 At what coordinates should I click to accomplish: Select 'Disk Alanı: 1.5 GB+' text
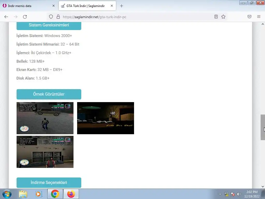point(33,78)
